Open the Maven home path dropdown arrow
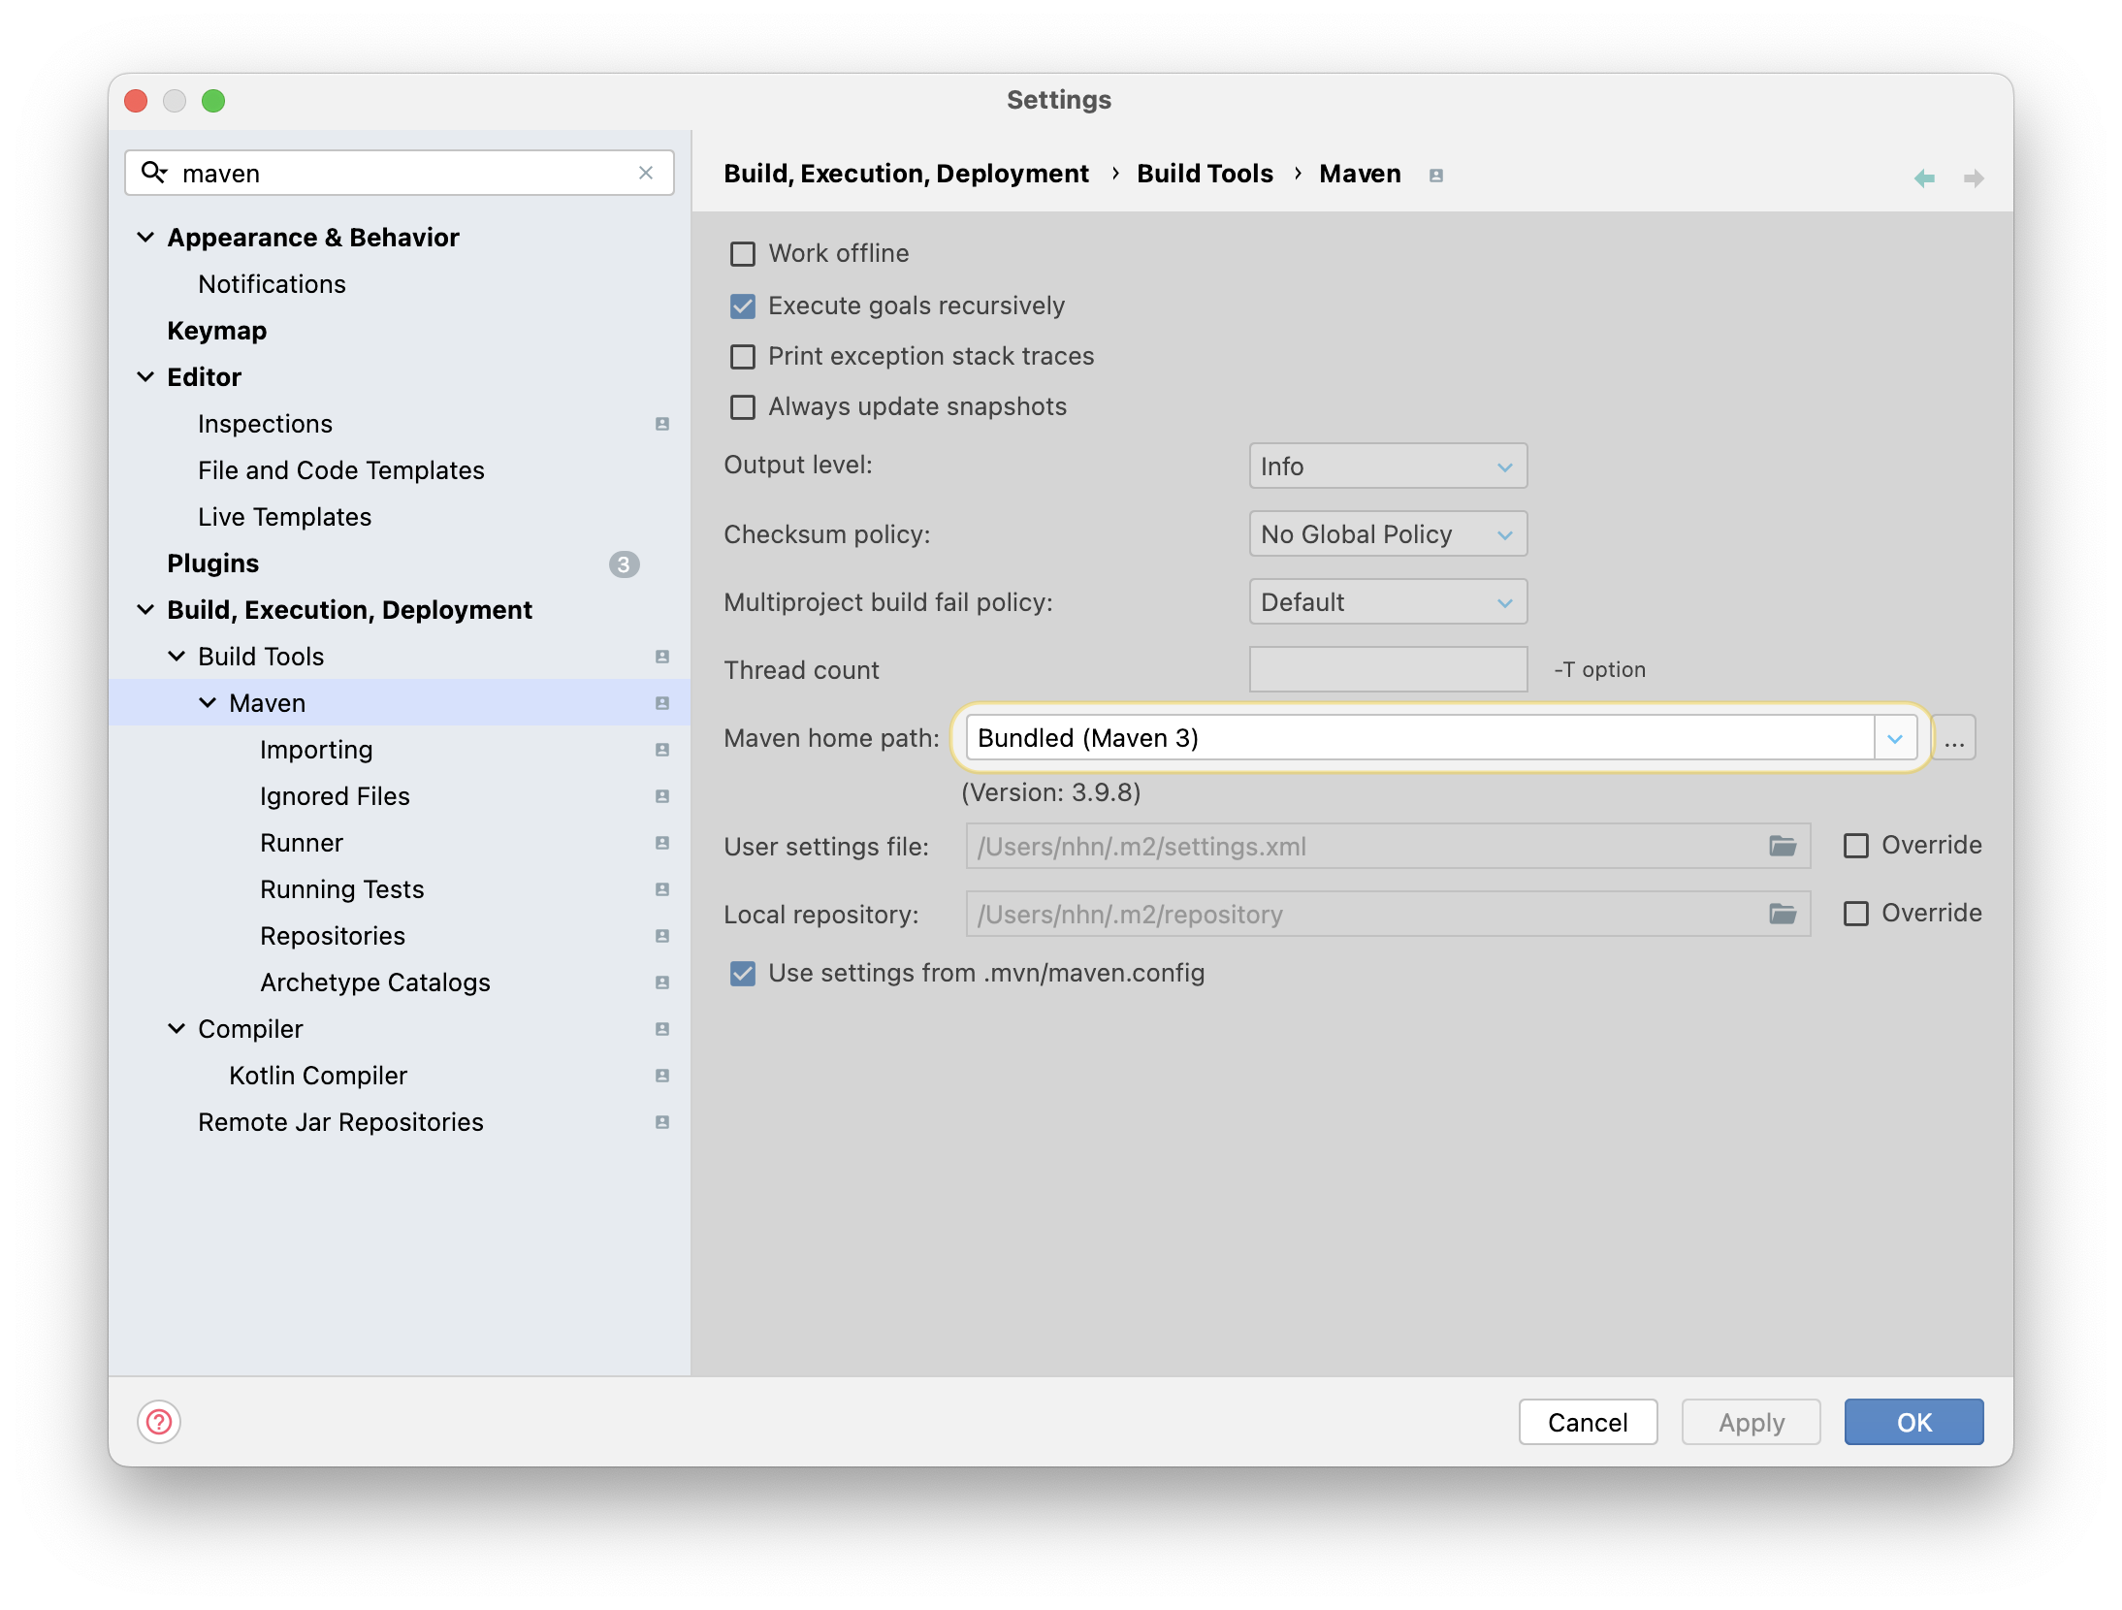The image size is (2122, 1610). point(1894,739)
